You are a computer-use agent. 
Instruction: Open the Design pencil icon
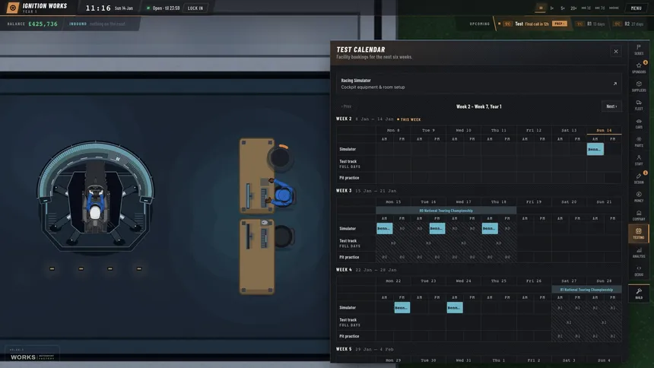click(x=639, y=178)
